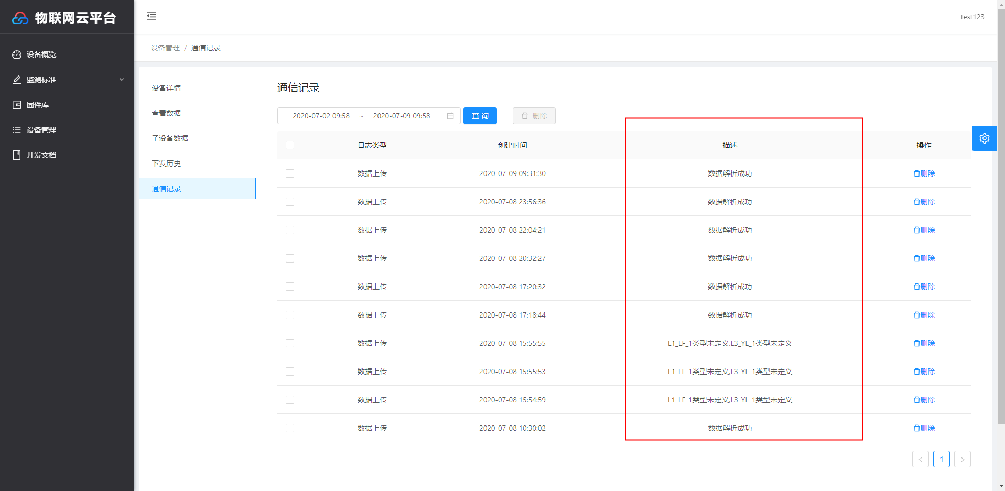Delete the record from 2020-07-08 15:55:53
The height and width of the screenshot is (491, 1005).
[x=924, y=372]
